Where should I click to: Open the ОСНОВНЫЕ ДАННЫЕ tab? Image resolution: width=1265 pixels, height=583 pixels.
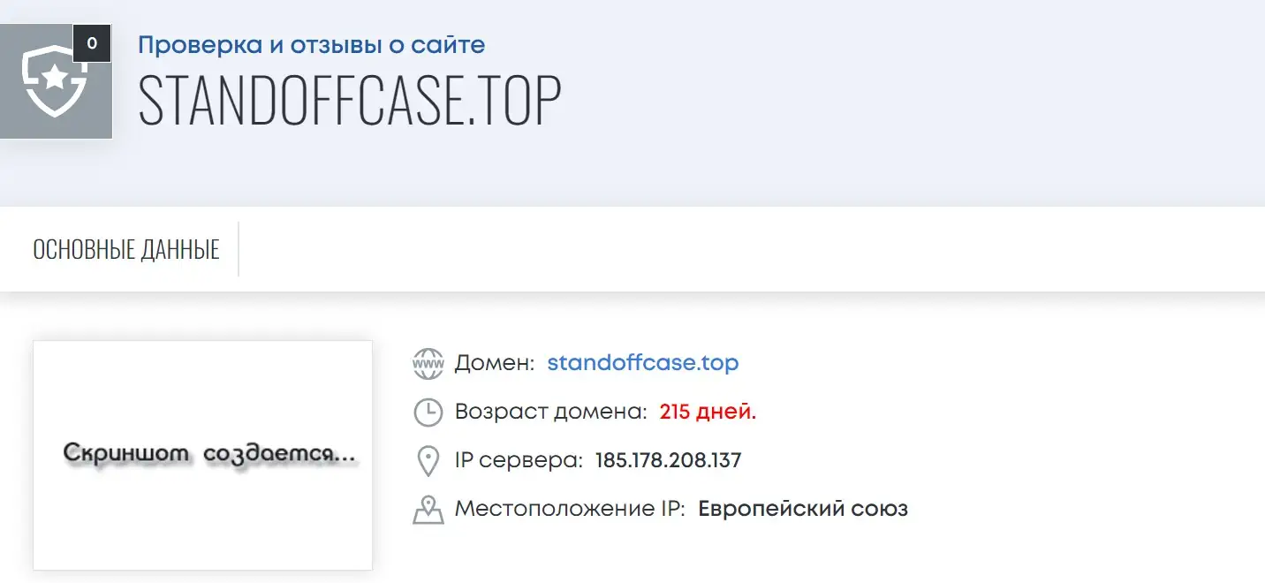pyautogui.click(x=126, y=250)
